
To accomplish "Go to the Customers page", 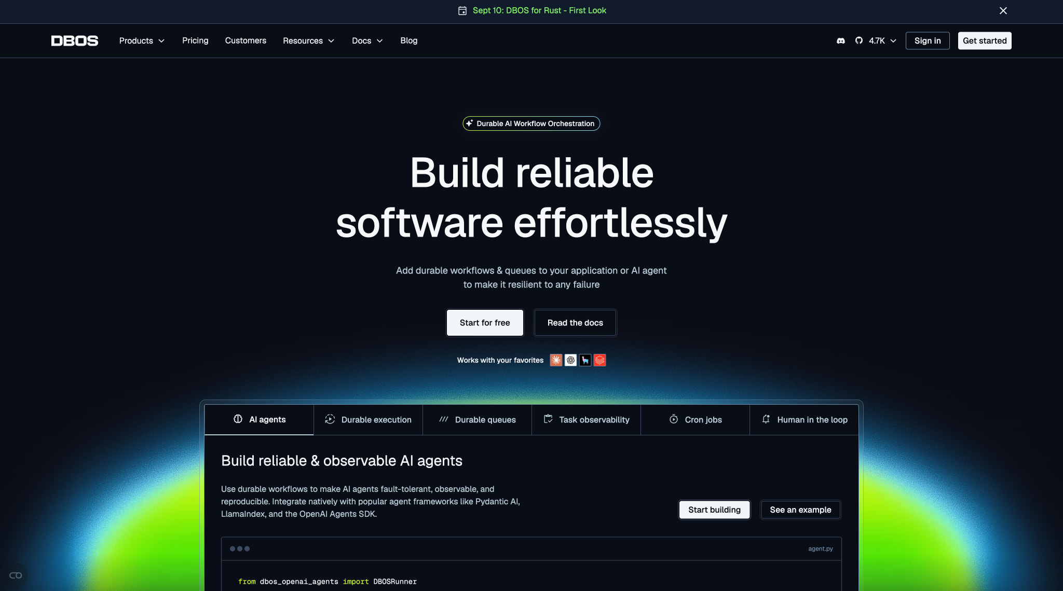I will coord(246,40).
